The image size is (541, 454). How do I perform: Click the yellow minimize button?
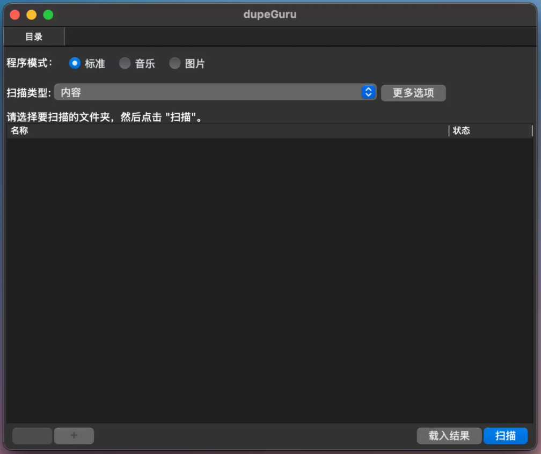(32, 14)
